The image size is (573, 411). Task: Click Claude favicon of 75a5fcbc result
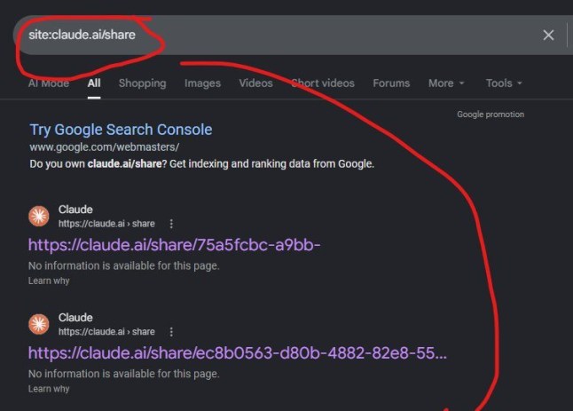pos(39,216)
